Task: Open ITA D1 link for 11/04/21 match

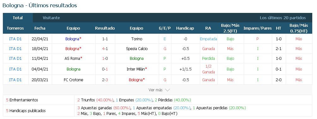Action: [x=15, y=59]
